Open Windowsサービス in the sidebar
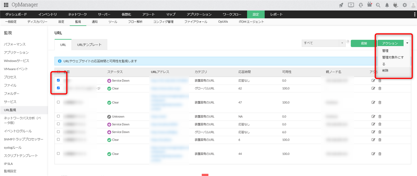The image size is (417, 176). point(16,61)
